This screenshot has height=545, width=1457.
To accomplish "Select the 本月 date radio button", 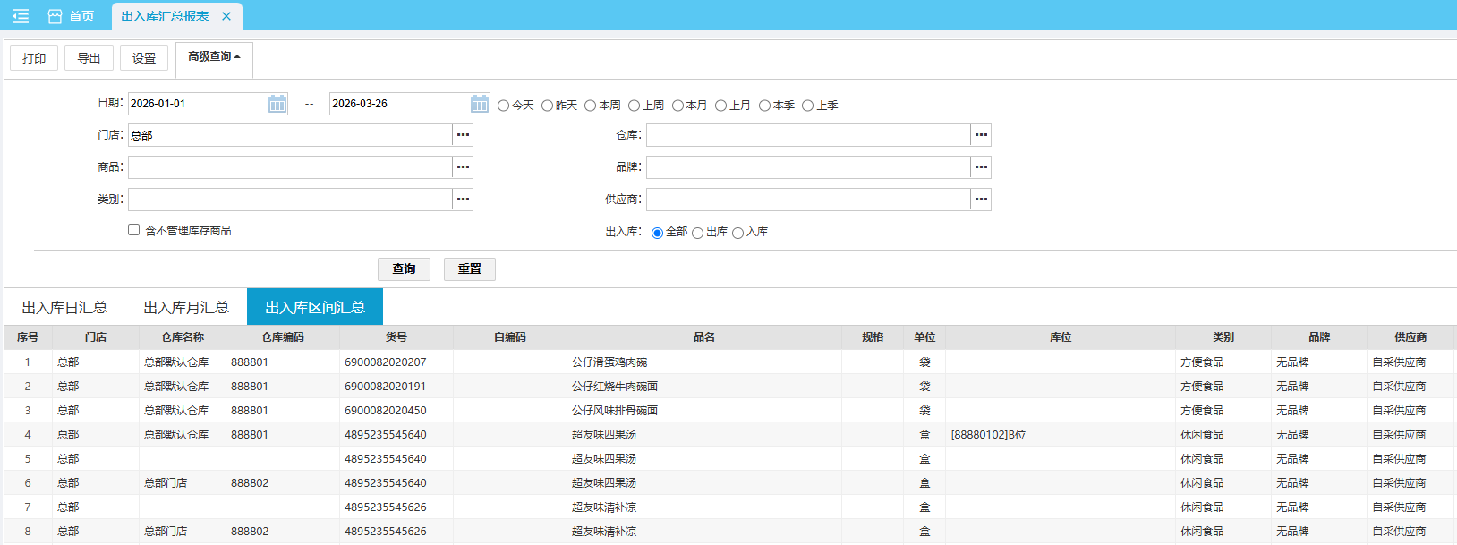I will [x=677, y=106].
